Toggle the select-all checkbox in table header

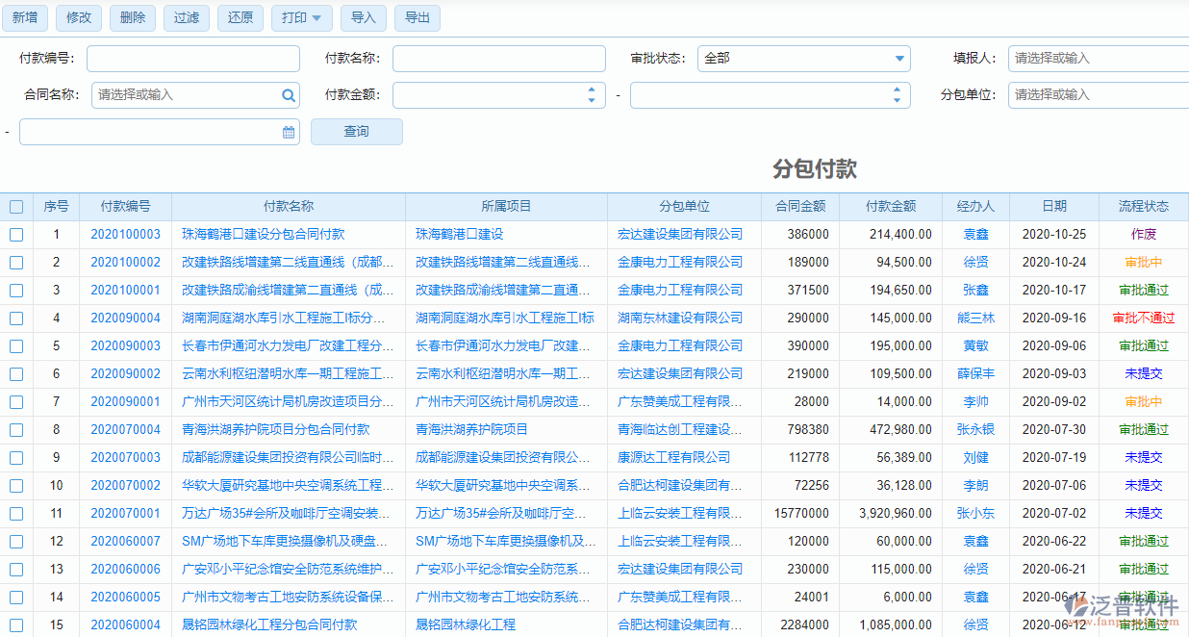tap(15, 206)
